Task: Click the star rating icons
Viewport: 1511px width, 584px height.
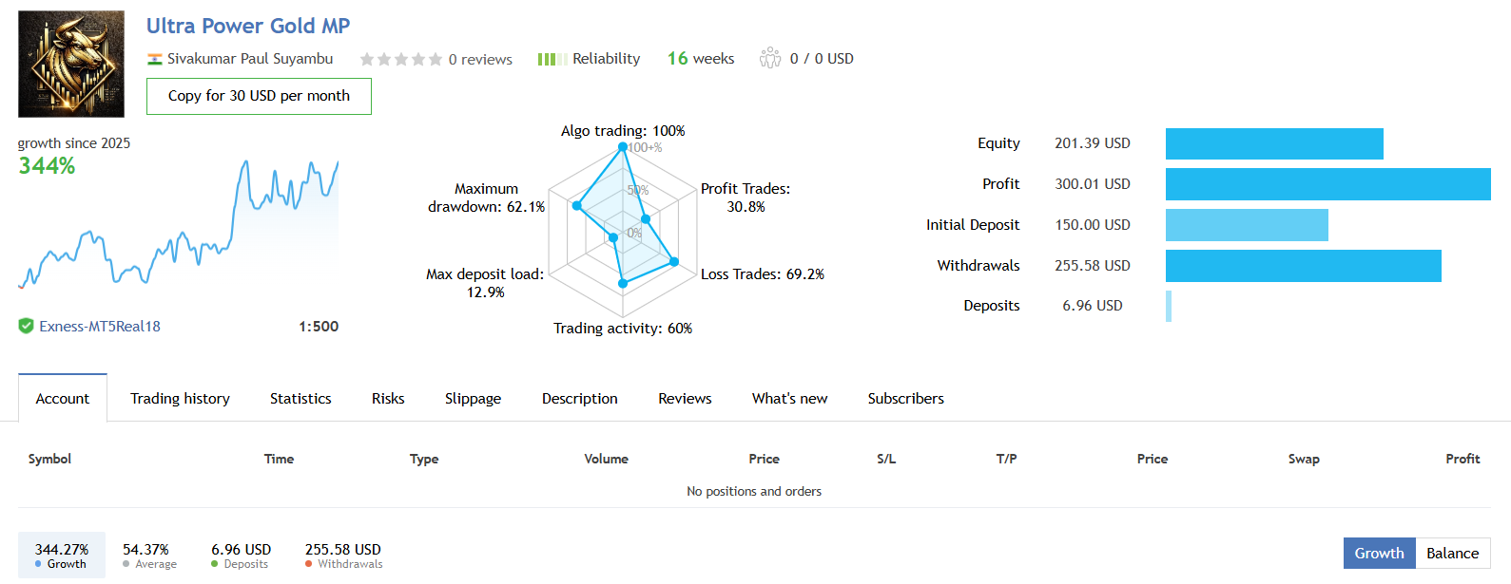Action: point(400,59)
